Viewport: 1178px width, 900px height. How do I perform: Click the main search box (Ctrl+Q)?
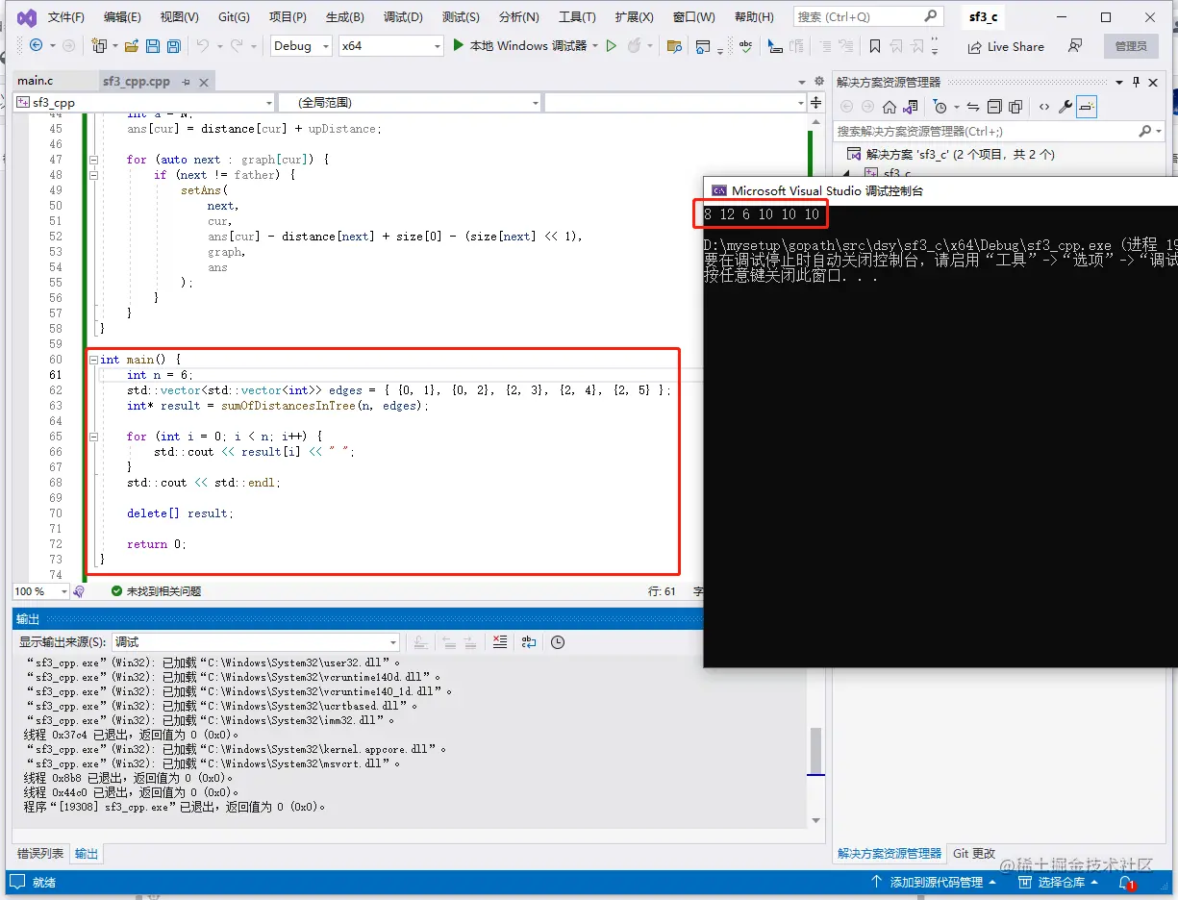point(868,16)
